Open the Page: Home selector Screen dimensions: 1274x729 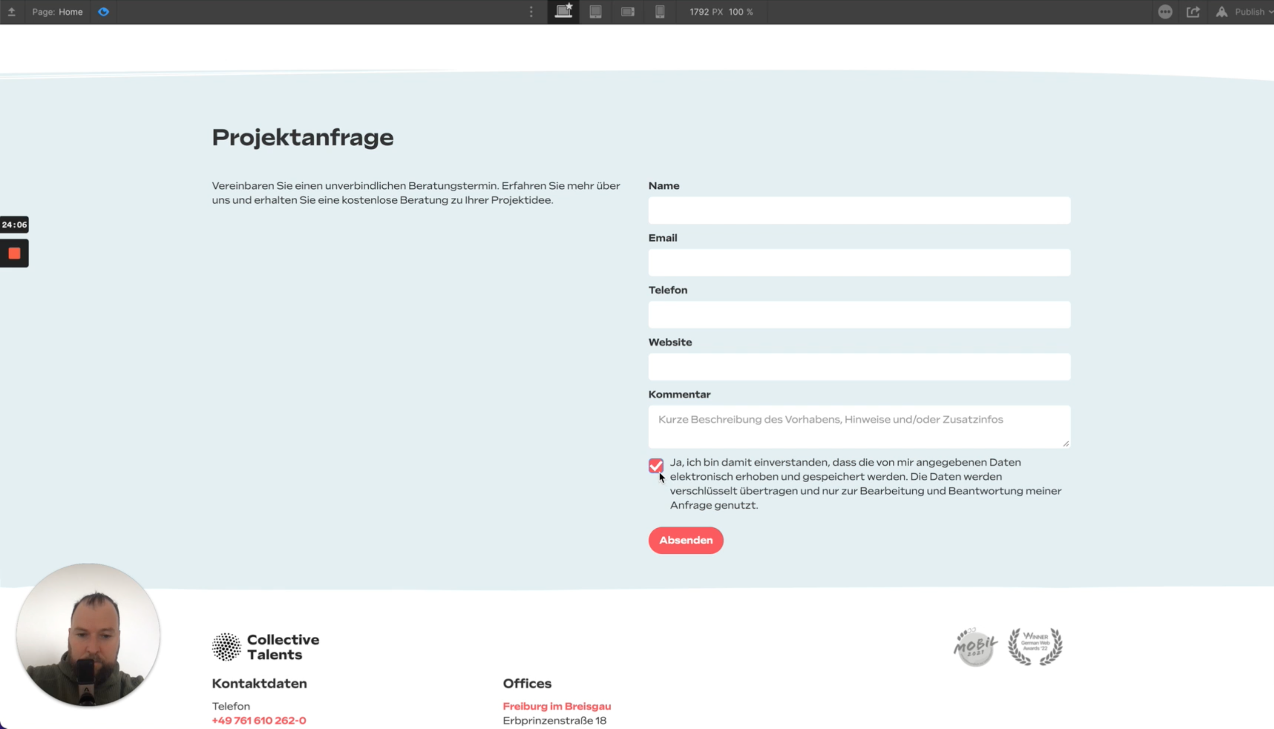click(x=57, y=12)
